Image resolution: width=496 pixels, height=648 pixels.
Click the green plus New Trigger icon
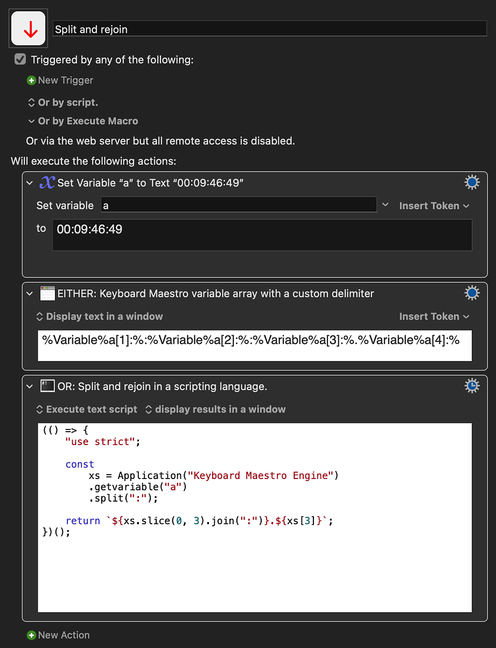coord(31,81)
